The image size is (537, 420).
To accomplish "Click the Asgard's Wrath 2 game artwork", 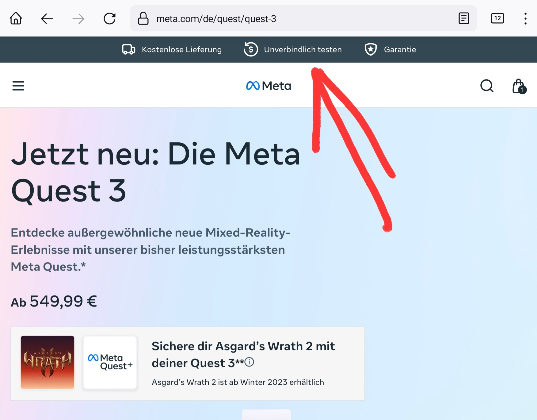I will point(47,363).
